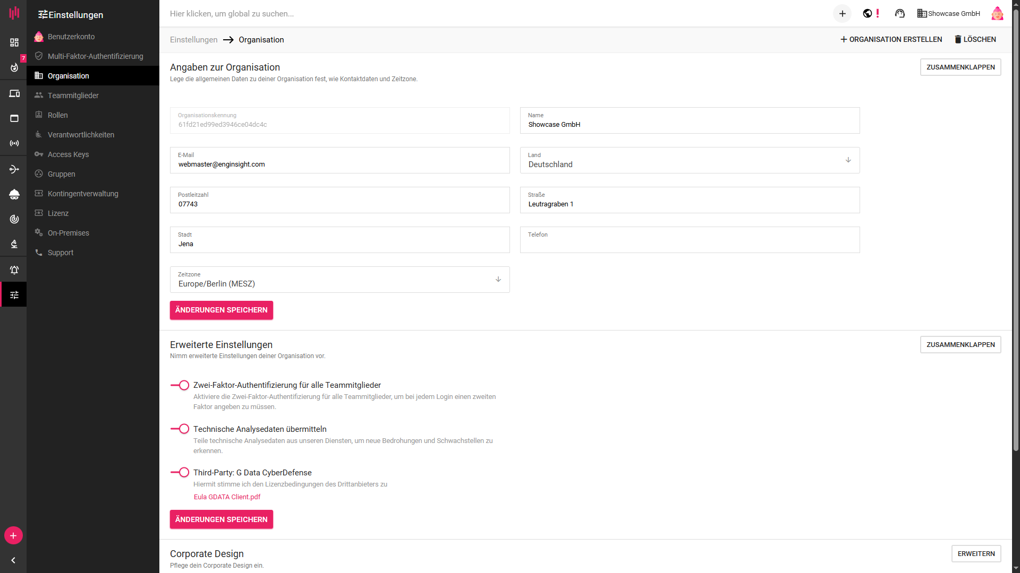The image size is (1020, 573).
Task: Click the radio signal observations icon
Action: coord(14,143)
